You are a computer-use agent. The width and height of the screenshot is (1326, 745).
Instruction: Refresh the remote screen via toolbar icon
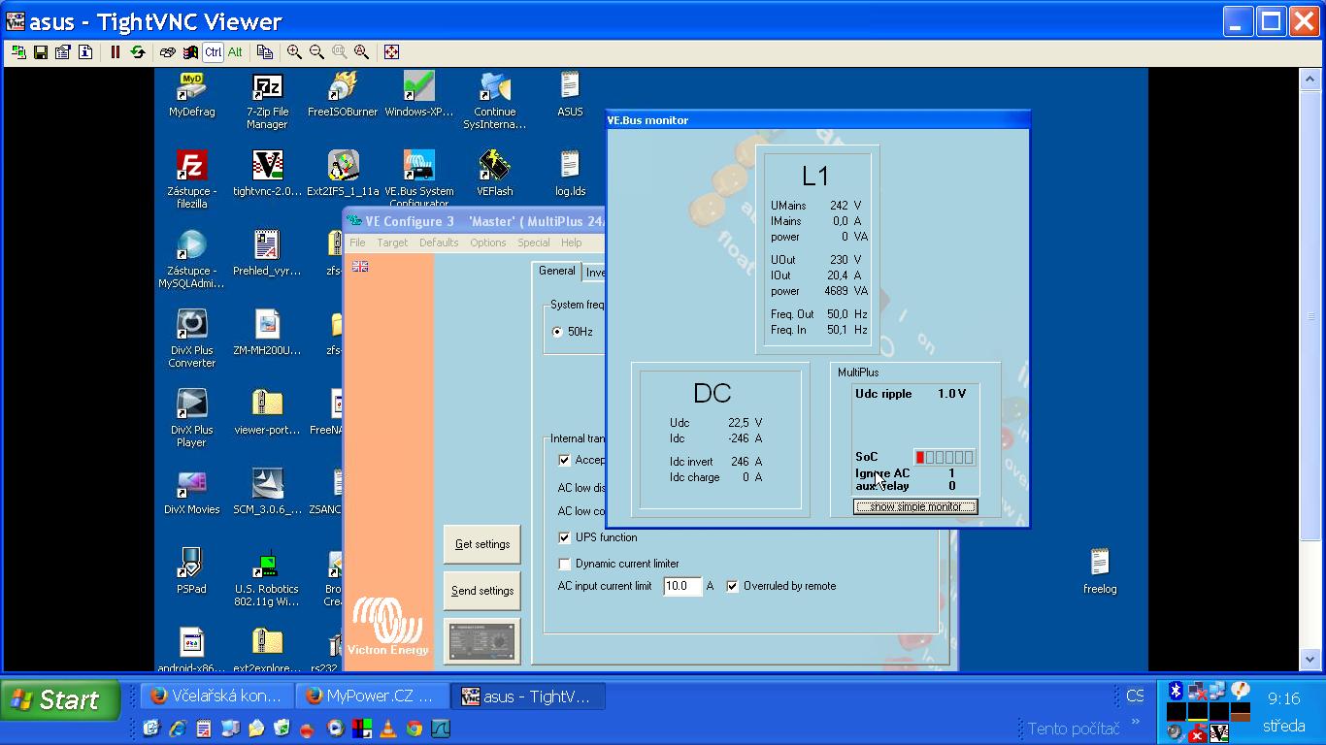coord(137,52)
